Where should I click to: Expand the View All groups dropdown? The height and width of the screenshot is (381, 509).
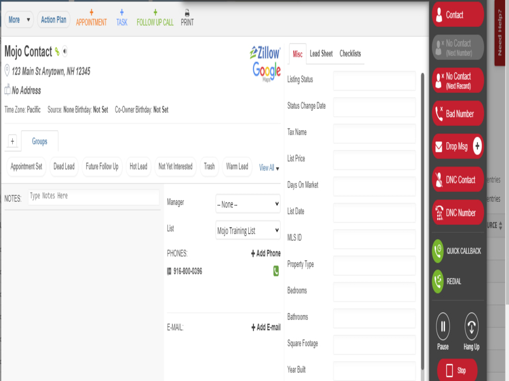tap(269, 168)
